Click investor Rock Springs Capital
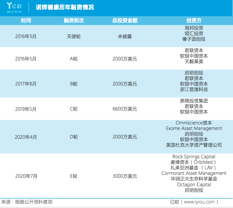 point(194,157)
